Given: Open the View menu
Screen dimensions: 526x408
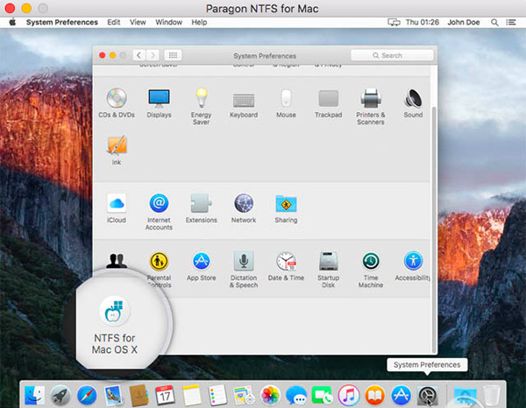Looking at the screenshot, I should click(x=138, y=23).
